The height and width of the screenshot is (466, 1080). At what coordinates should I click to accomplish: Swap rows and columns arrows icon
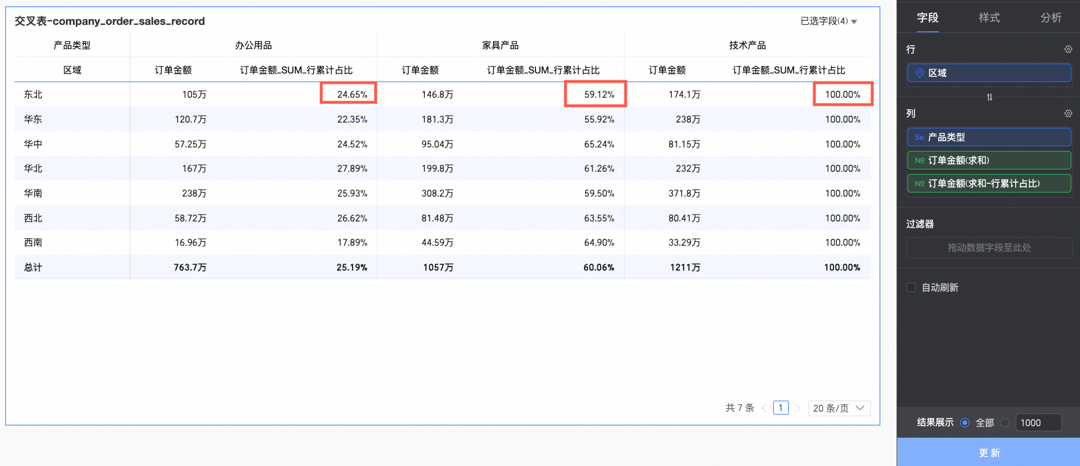(989, 97)
